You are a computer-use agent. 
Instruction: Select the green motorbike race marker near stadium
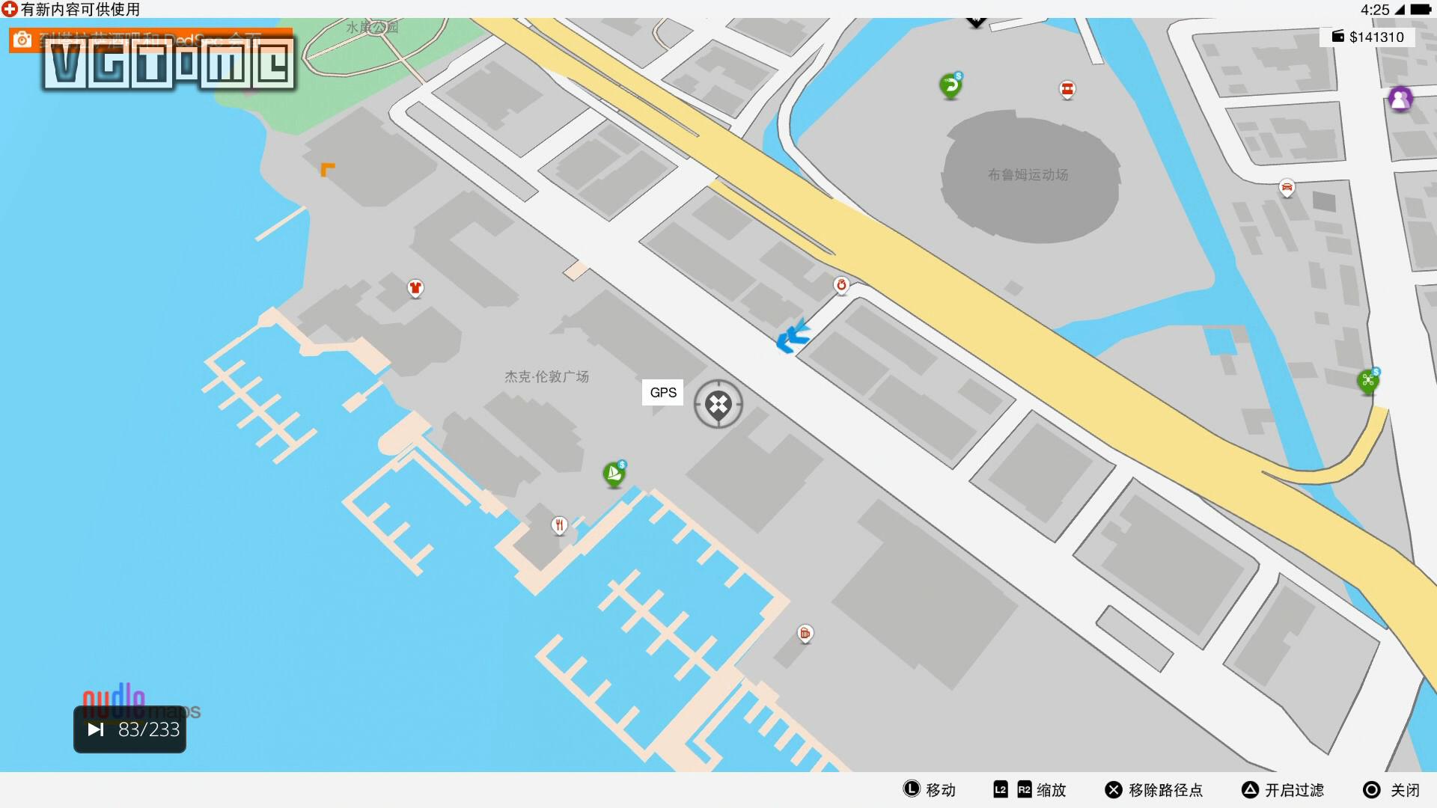point(951,86)
